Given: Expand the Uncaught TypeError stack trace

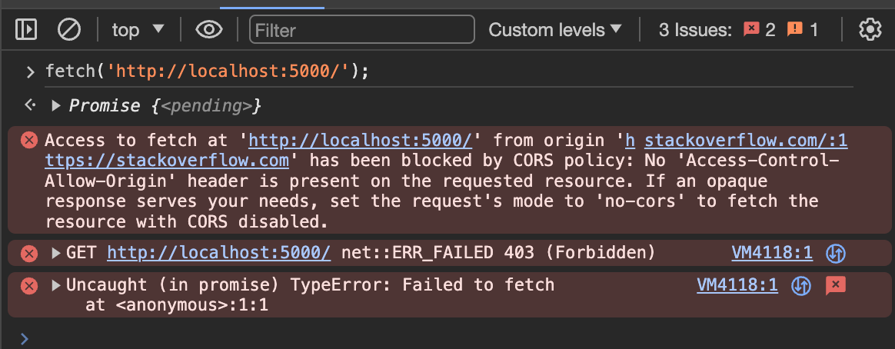Looking at the screenshot, I should coord(55,286).
